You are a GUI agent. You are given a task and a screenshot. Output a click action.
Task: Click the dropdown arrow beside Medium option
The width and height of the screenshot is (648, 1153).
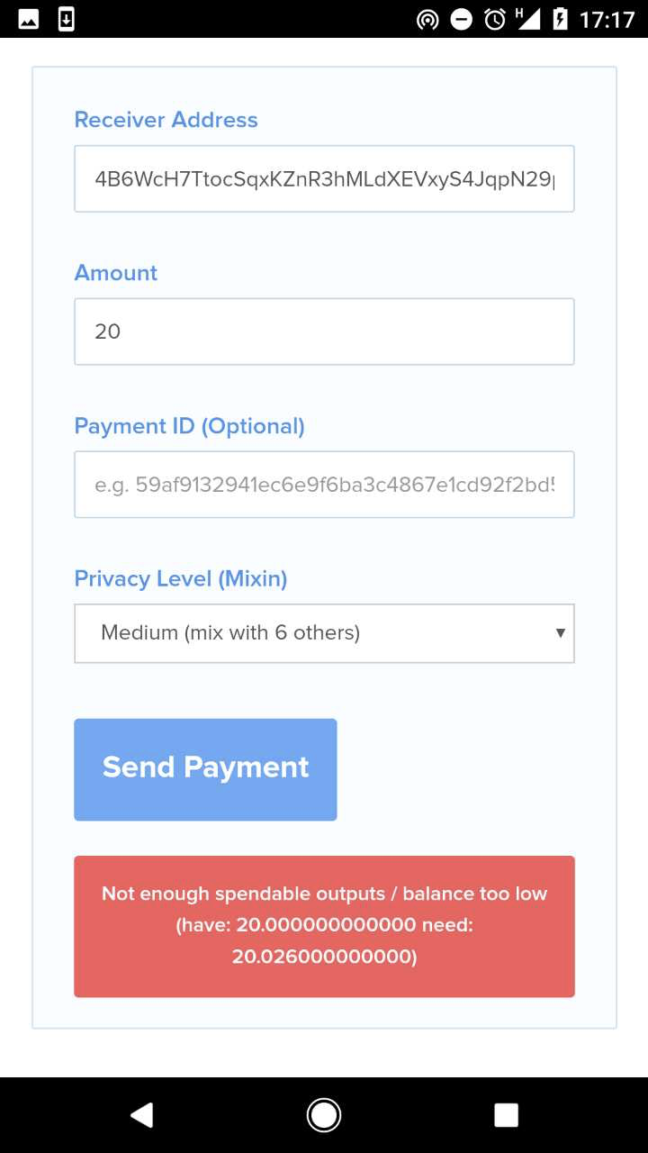560,633
